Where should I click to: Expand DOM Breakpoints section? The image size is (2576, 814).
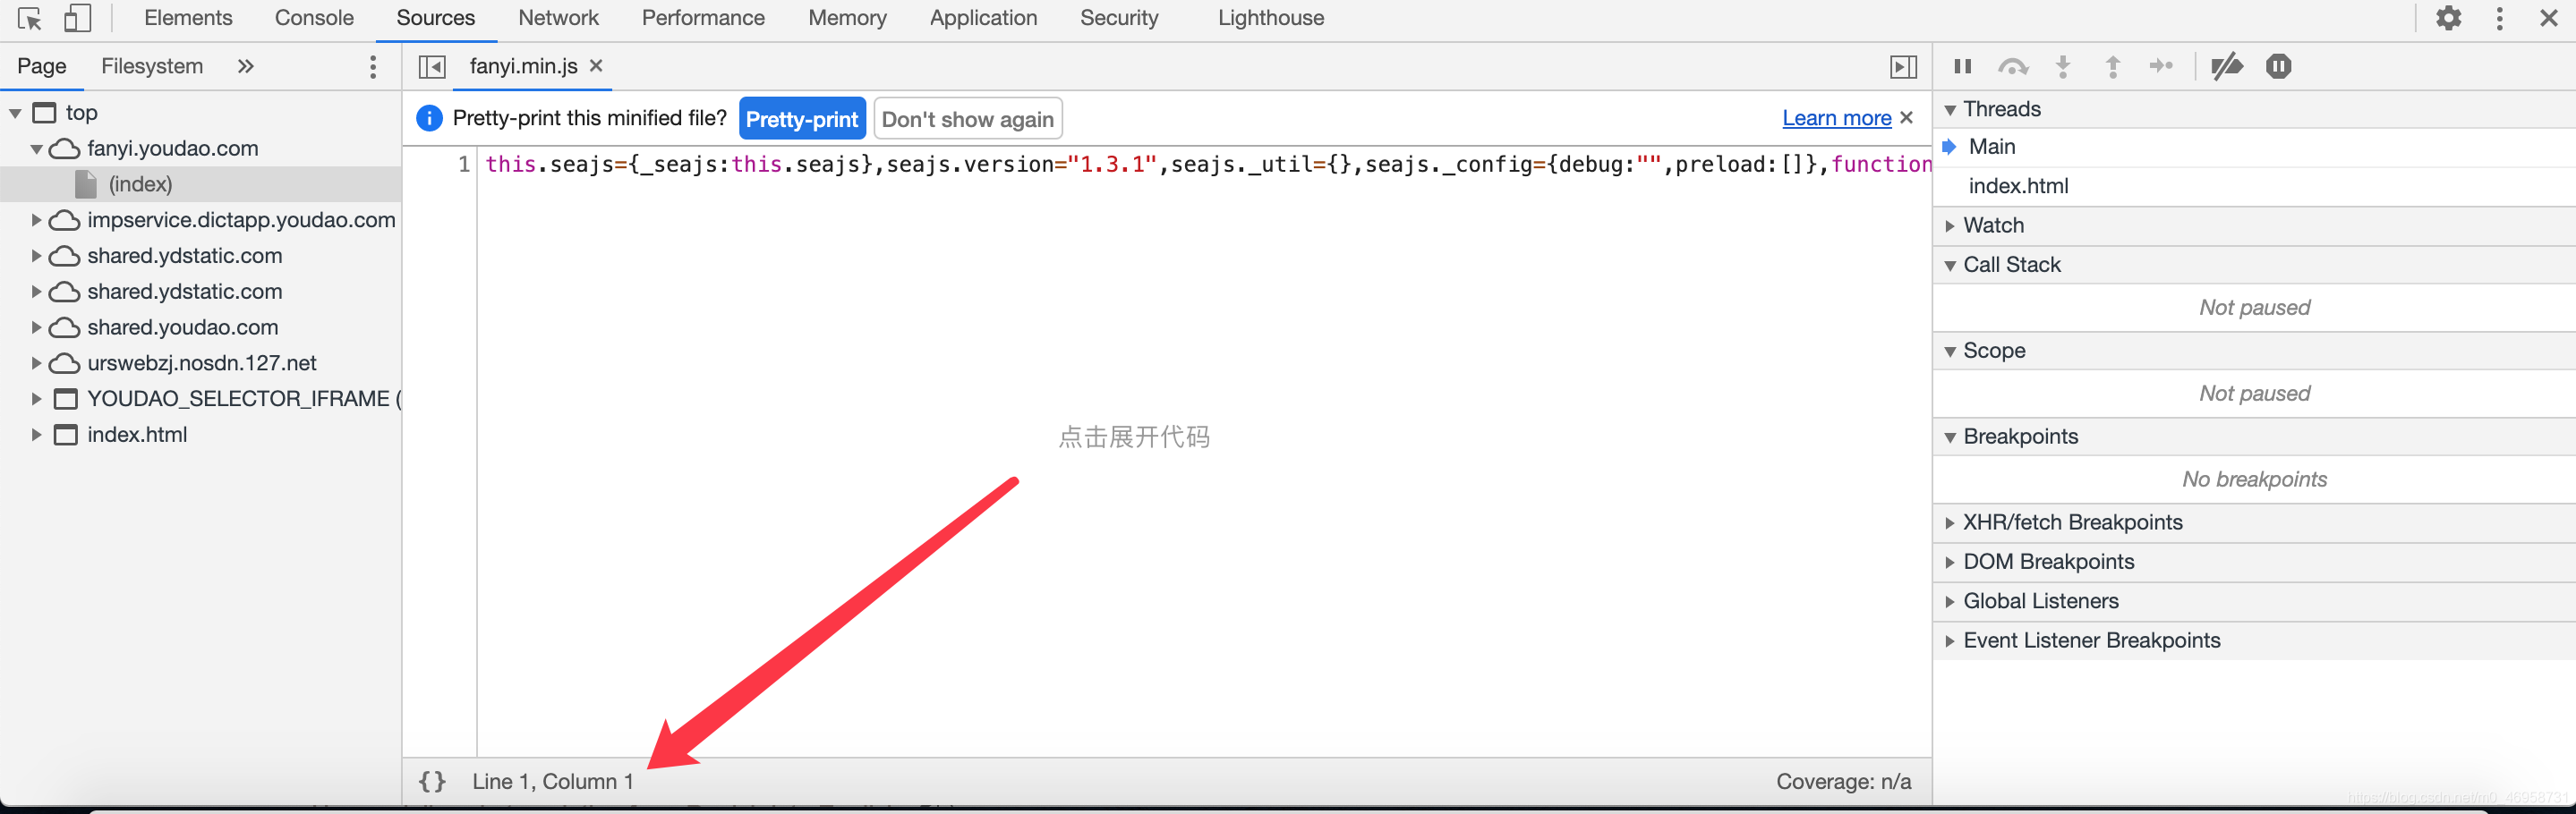pos(2254,562)
